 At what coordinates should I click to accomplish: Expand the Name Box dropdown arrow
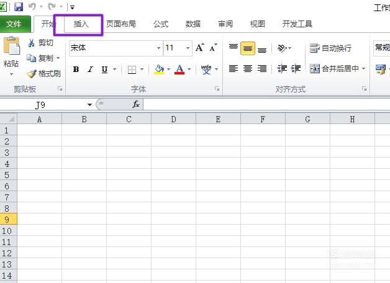click(89, 105)
